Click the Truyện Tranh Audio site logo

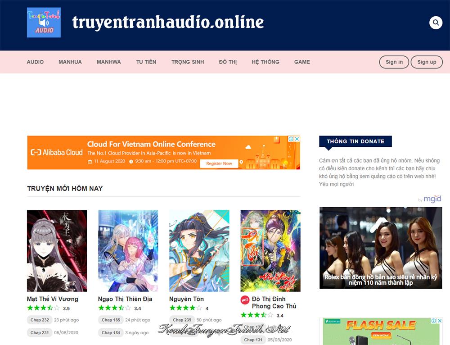(44, 23)
